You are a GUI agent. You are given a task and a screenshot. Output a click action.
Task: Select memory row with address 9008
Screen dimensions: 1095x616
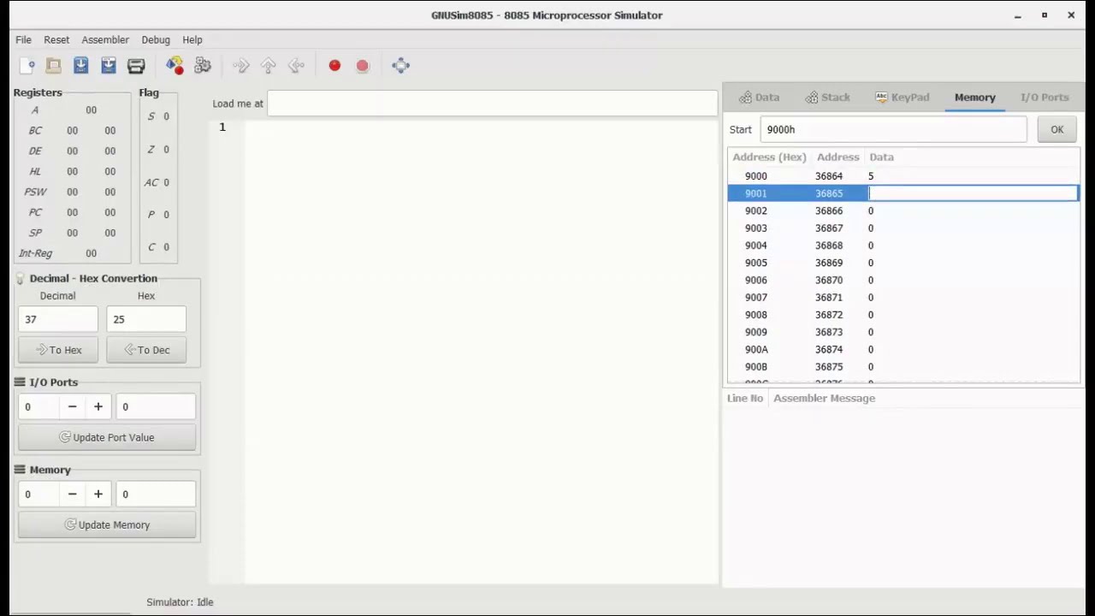click(903, 315)
